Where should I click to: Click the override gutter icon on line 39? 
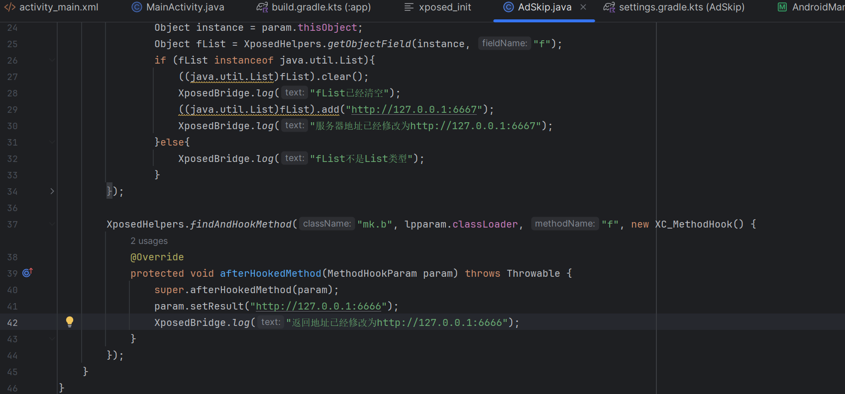(27, 273)
